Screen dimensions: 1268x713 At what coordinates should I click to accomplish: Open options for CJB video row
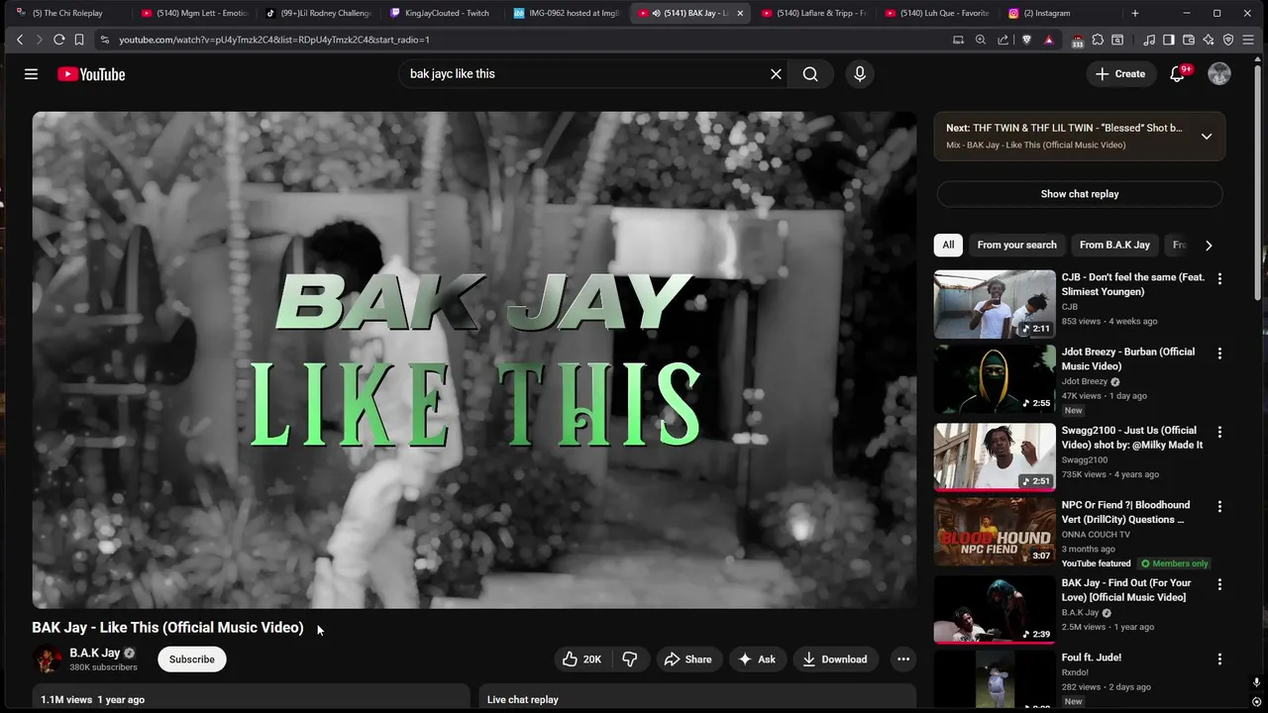pos(1219,279)
